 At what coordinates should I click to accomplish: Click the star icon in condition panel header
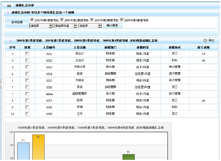pos(8,13)
